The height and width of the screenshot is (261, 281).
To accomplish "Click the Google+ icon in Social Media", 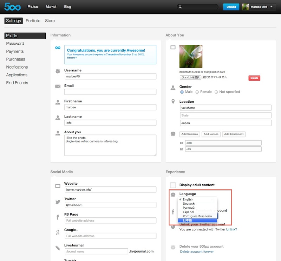I will click(x=58, y=233).
